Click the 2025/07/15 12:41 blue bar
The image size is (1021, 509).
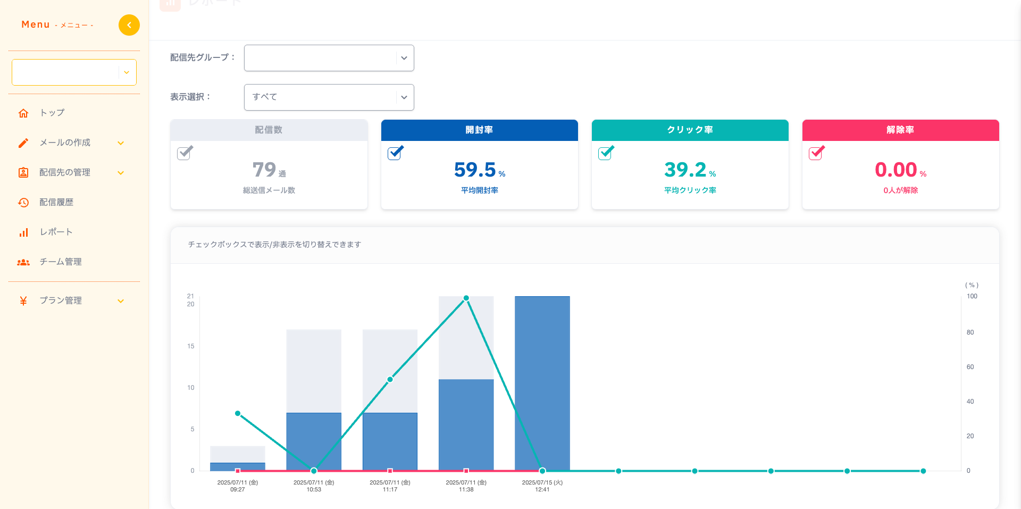[542, 383]
